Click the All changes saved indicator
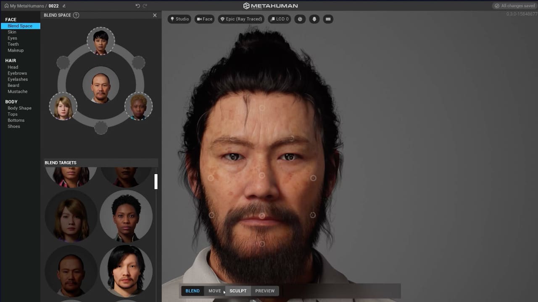The width and height of the screenshot is (538, 302). click(x=514, y=6)
